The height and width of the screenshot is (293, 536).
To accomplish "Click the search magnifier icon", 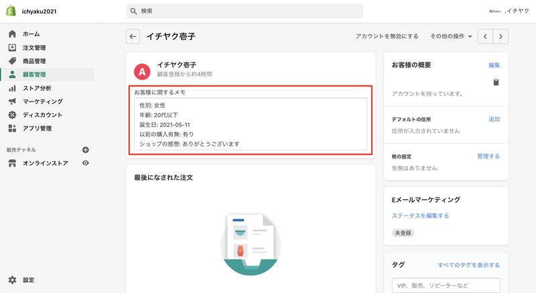I will point(133,11).
